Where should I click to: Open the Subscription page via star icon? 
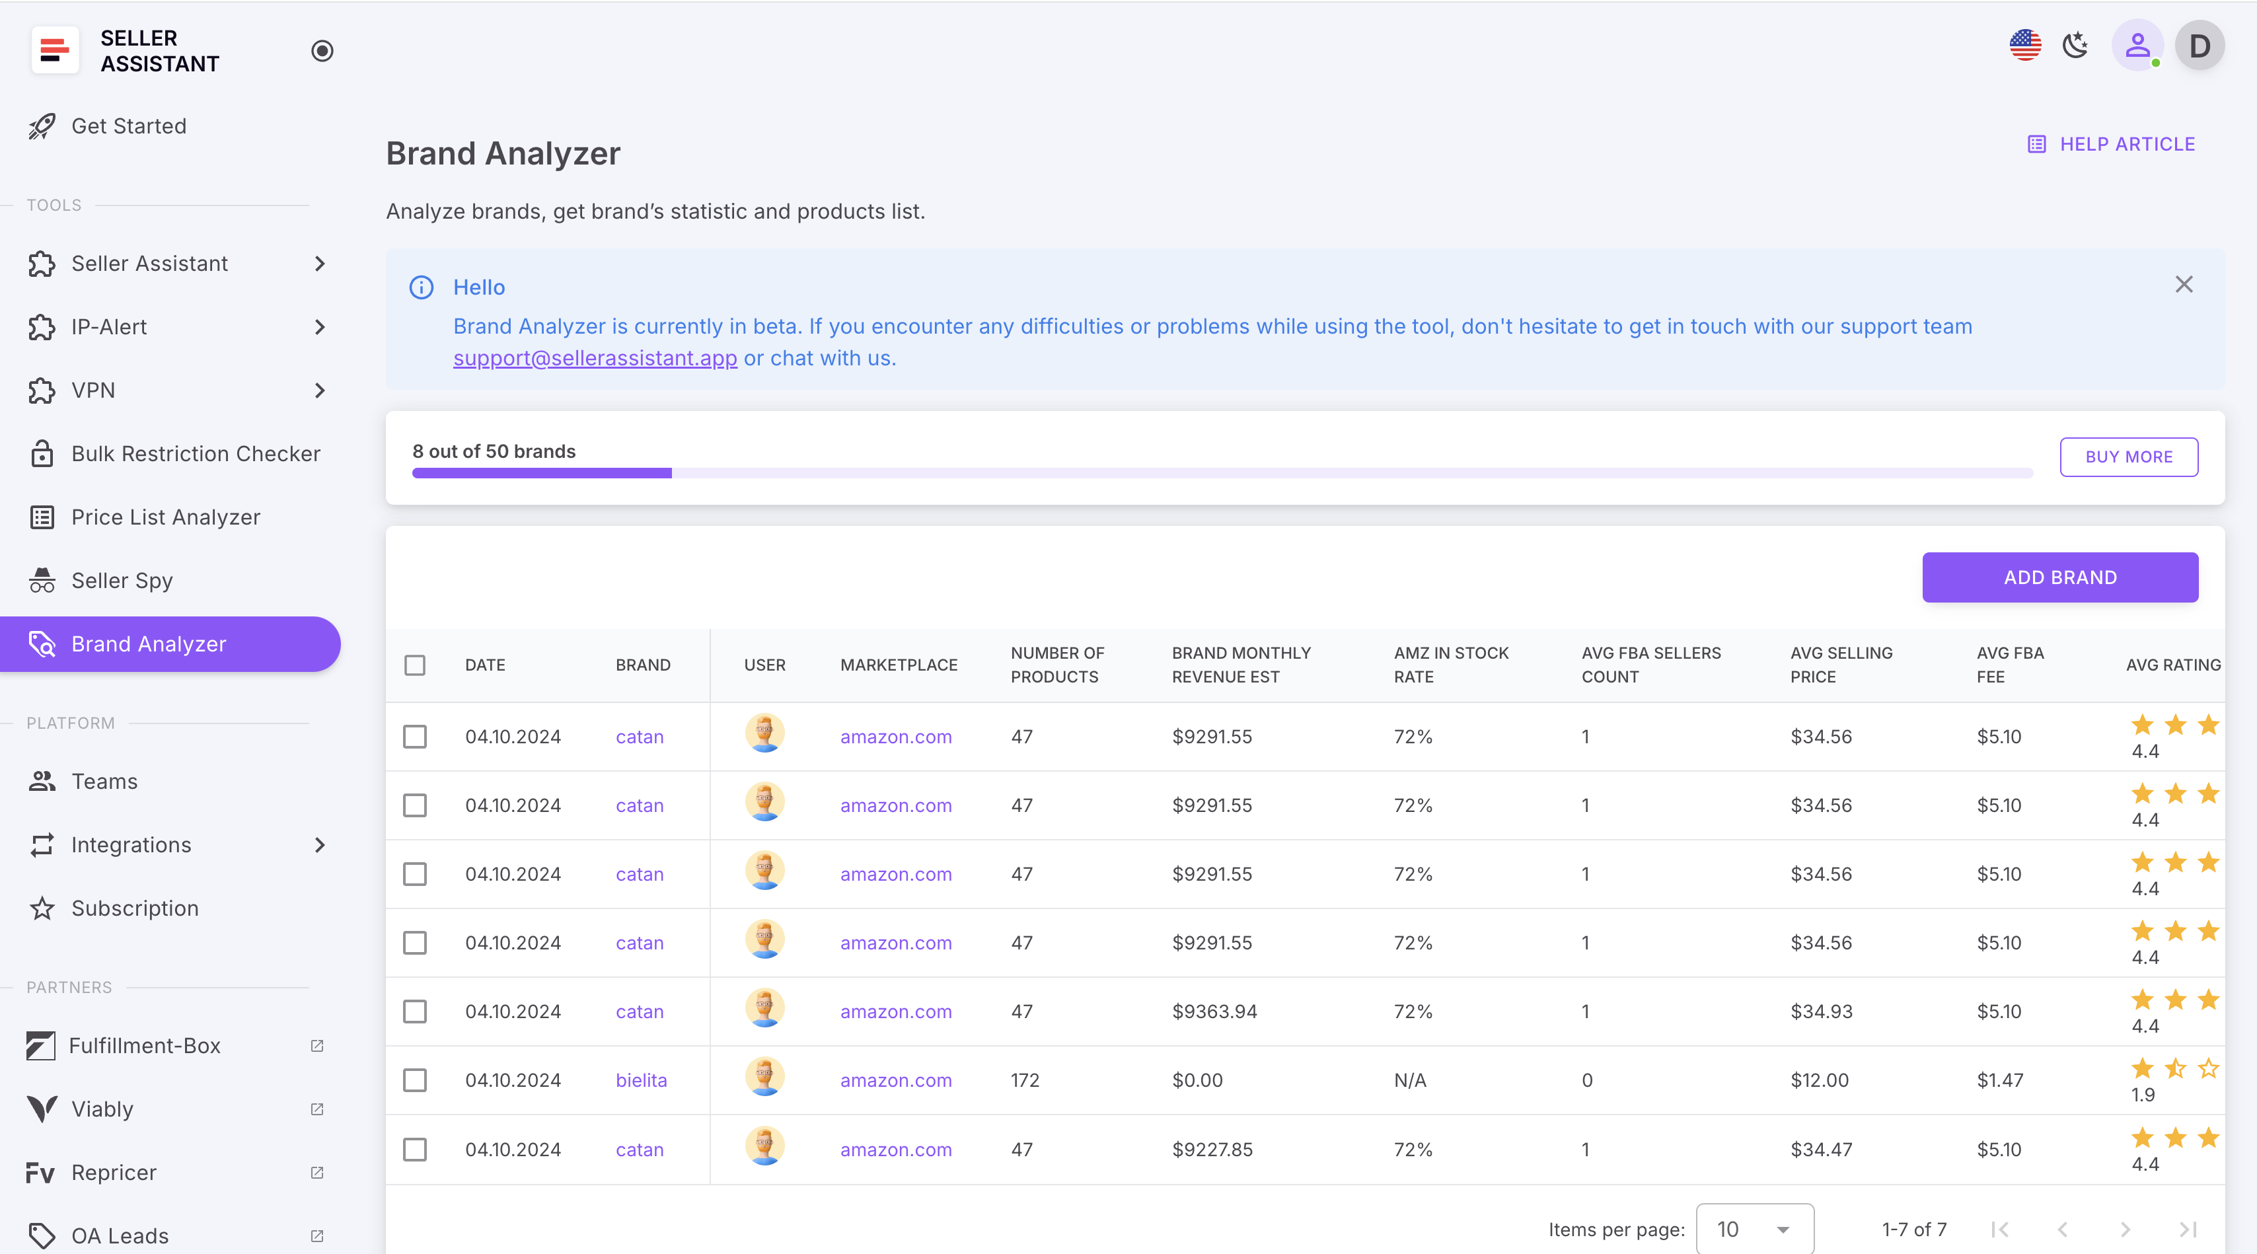(x=42, y=908)
